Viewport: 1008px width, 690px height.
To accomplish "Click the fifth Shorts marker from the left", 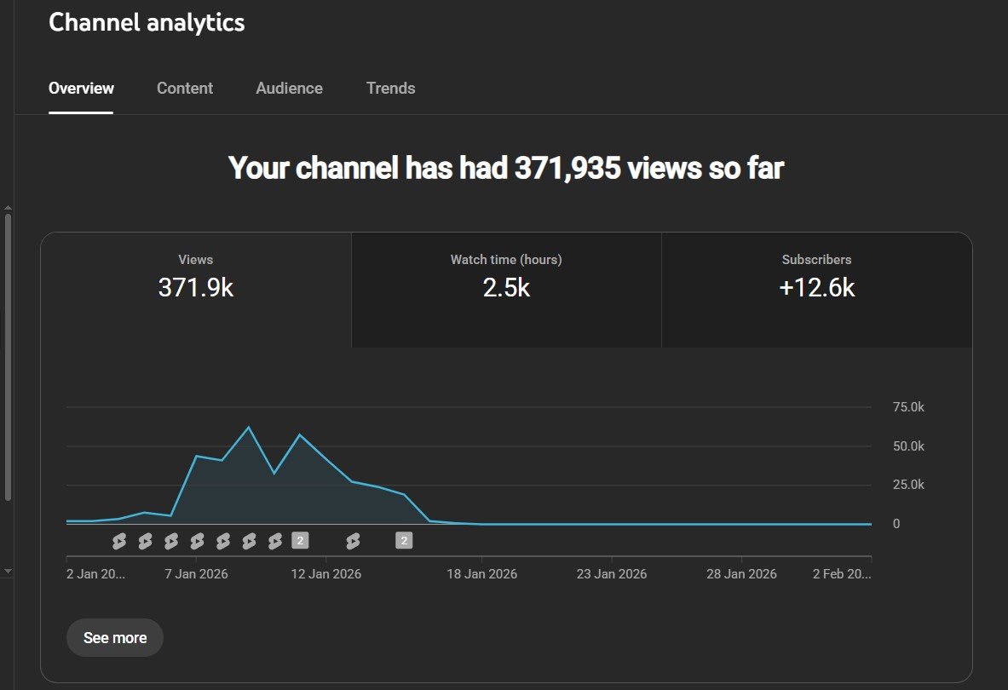I will [223, 541].
